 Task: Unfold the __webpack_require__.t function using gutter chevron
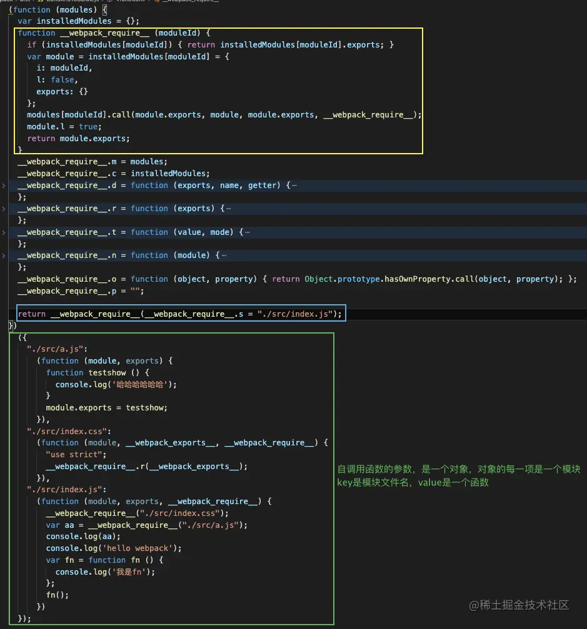click(4, 232)
